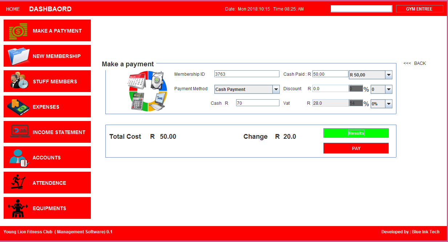Open the Vat 0% dropdown
448x242 pixels.
pyautogui.click(x=381, y=104)
